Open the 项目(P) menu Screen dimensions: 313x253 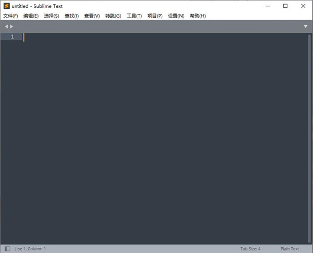tap(155, 16)
